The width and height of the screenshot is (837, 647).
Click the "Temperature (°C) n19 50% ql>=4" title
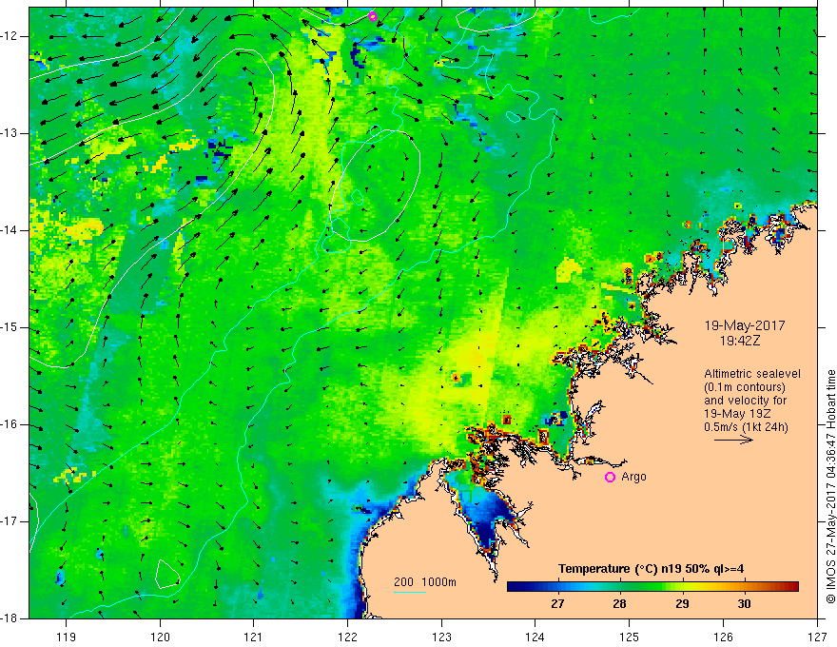(651, 569)
